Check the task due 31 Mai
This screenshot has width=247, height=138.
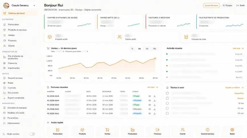point(167,103)
